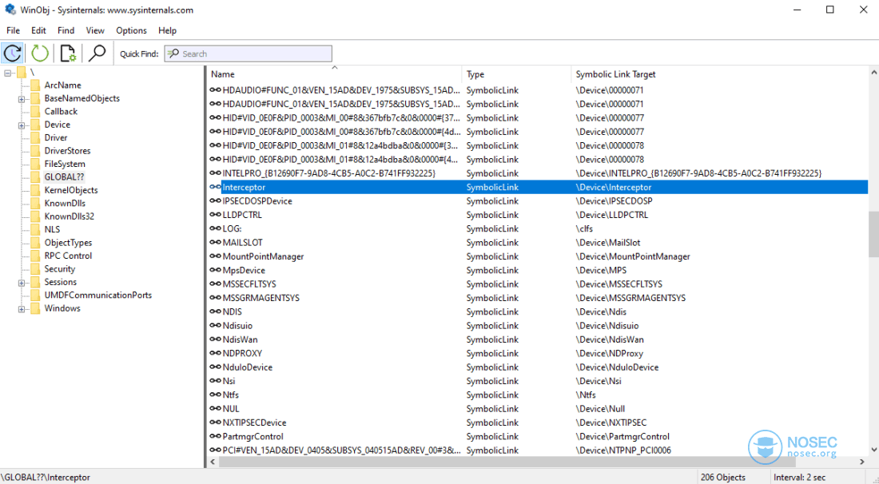Expand the Windows tree node
879x484 pixels.
click(22, 309)
